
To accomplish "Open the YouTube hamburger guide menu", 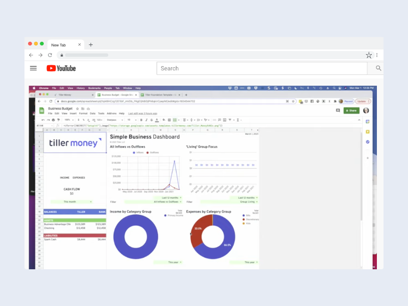I will [x=33, y=68].
